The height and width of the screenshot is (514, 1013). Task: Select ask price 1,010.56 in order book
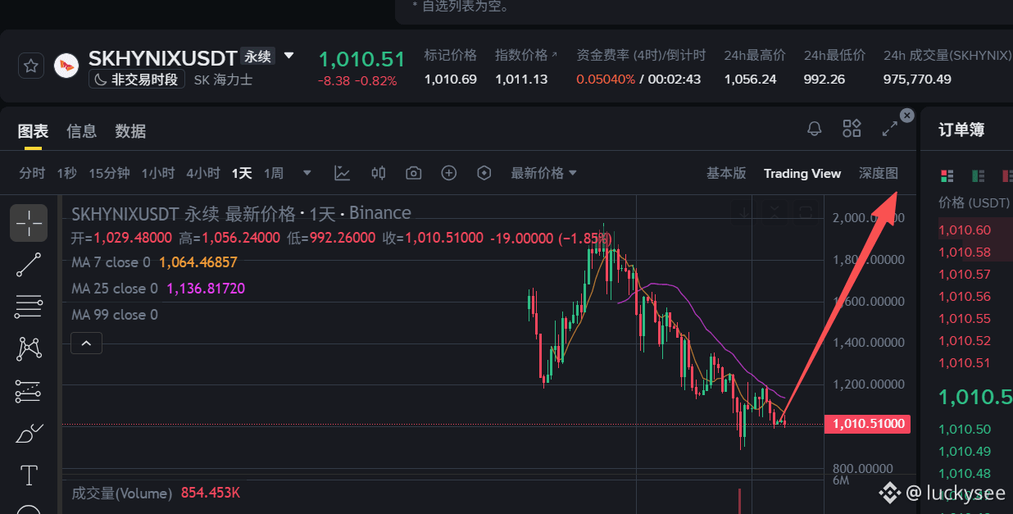[x=965, y=297]
